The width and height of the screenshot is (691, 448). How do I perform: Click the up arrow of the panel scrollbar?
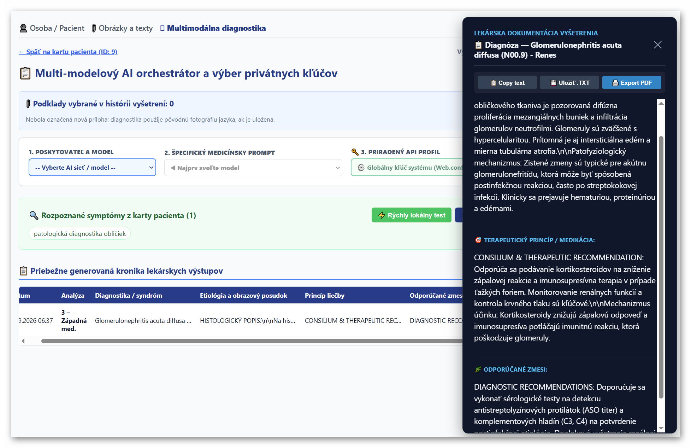(x=661, y=103)
